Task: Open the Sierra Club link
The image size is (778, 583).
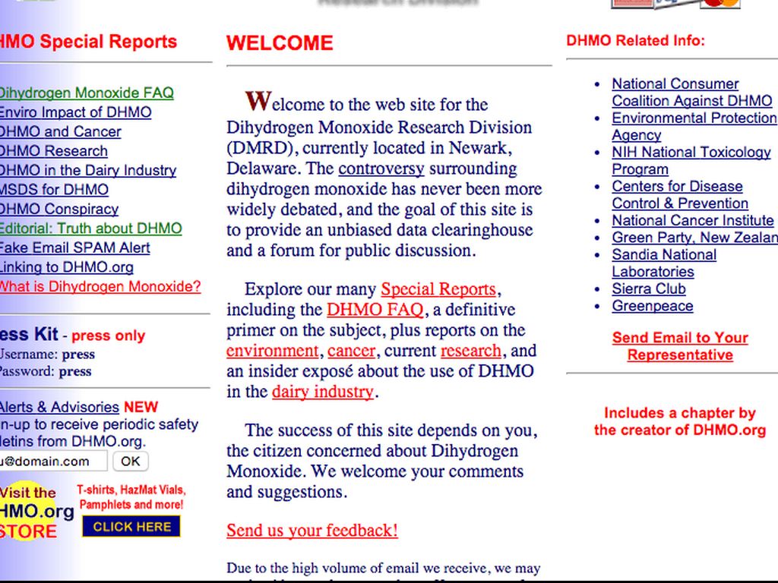Action: 649,288
